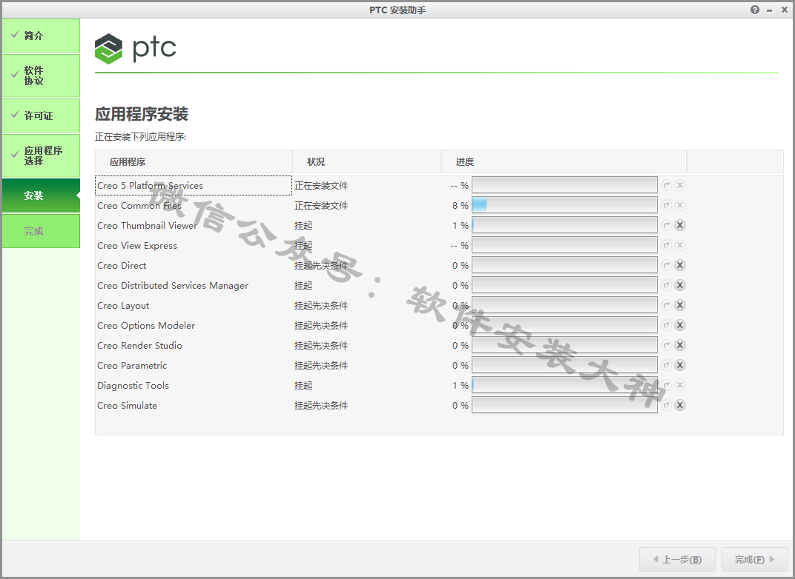Click the retry arrow for Creo Simulate

(x=667, y=405)
